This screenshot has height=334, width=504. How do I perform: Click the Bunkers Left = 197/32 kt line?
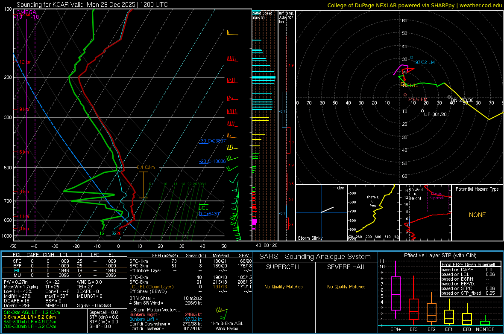(166, 319)
